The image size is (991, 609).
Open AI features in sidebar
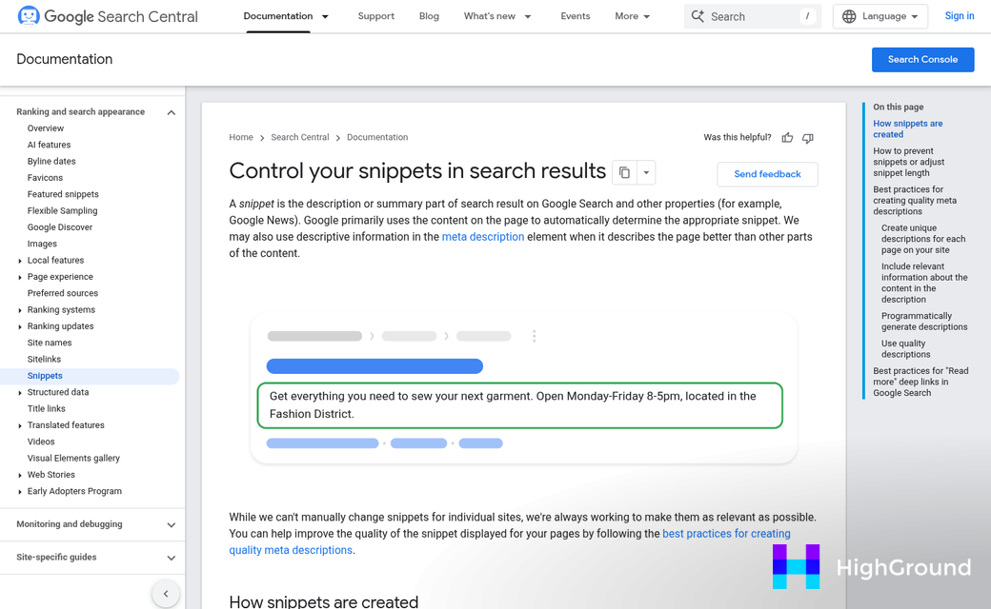click(x=49, y=145)
